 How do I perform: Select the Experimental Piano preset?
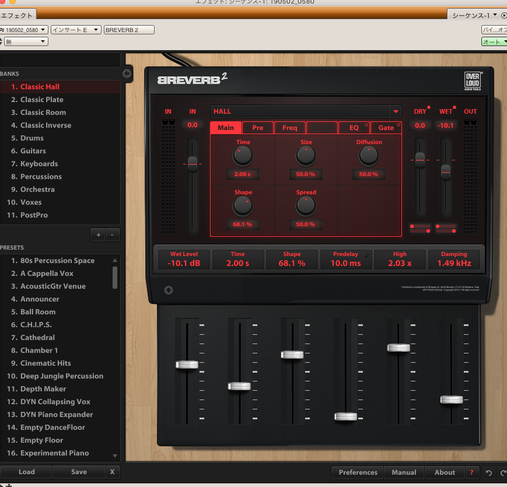coord(55,453)
